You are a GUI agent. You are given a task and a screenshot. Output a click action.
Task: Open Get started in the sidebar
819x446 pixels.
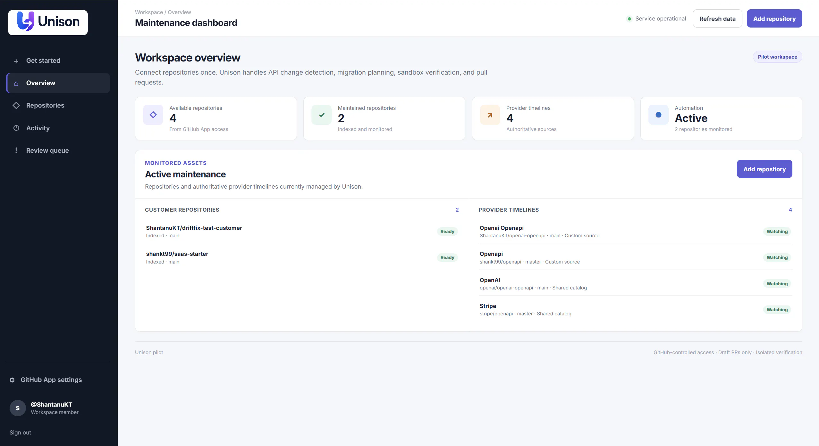tap(58, 61)
